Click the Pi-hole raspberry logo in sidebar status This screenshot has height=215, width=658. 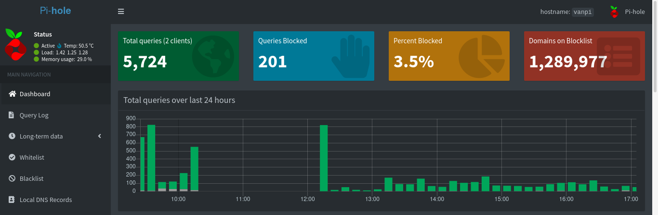click(x=15, y=44)
